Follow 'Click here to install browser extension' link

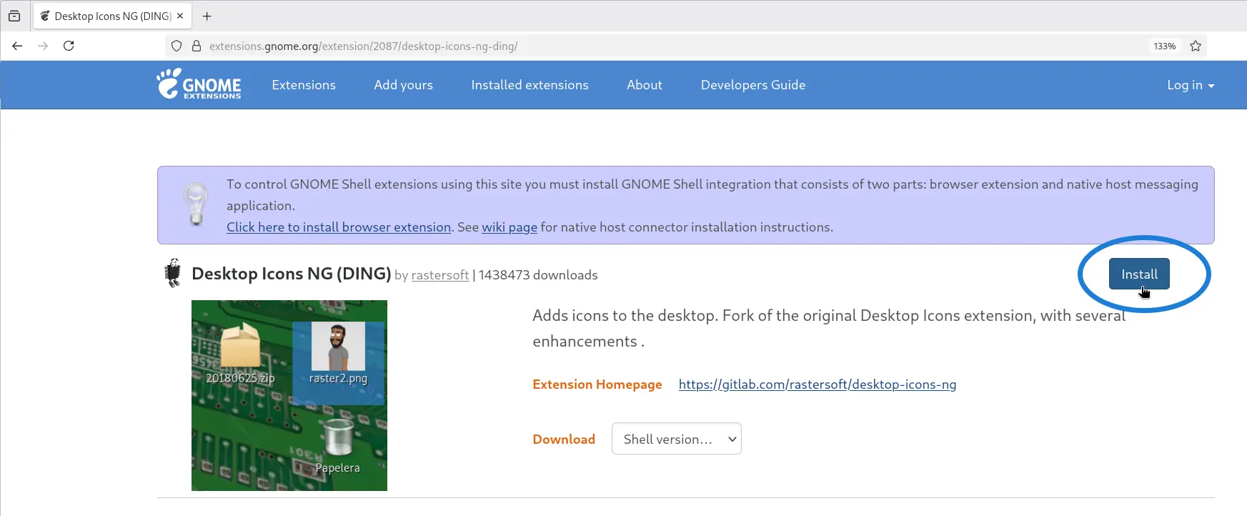point(339,227)
